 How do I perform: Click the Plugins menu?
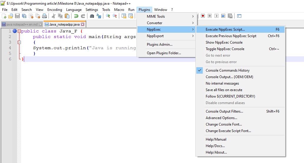144,10
